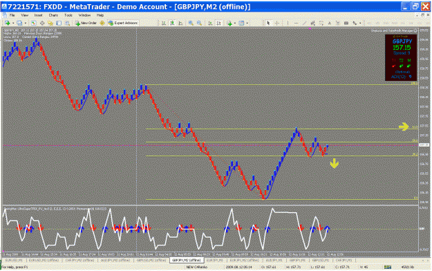Click the Zoom In magnifier icon

coord(191,23)
